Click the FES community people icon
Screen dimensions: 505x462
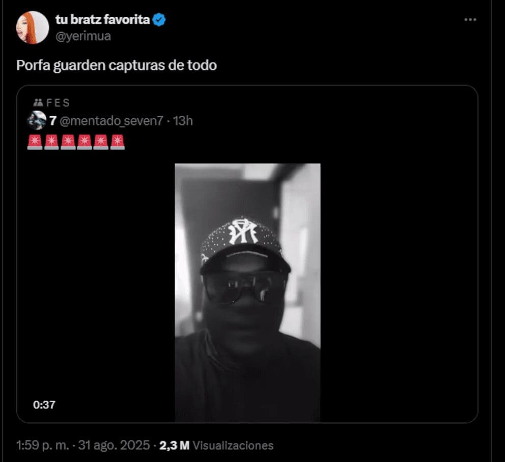click(37, 103)
